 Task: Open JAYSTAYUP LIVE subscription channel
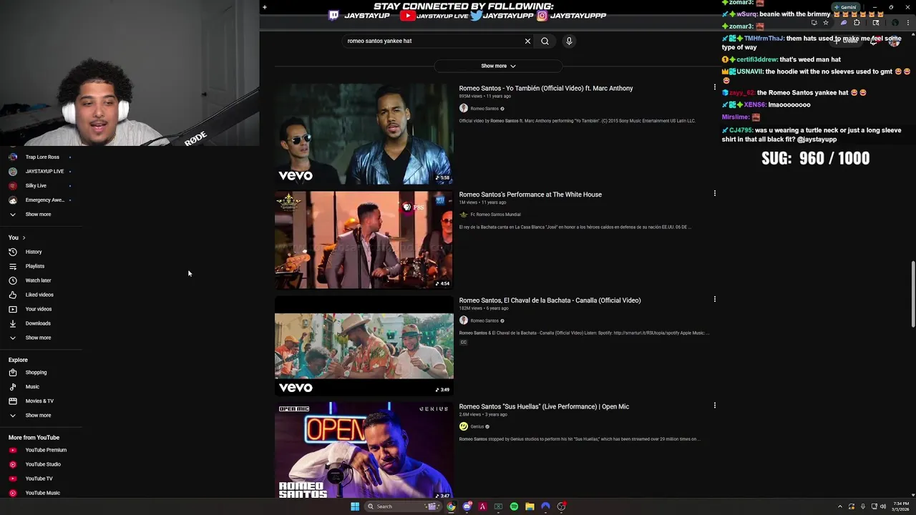pos(44,171)
